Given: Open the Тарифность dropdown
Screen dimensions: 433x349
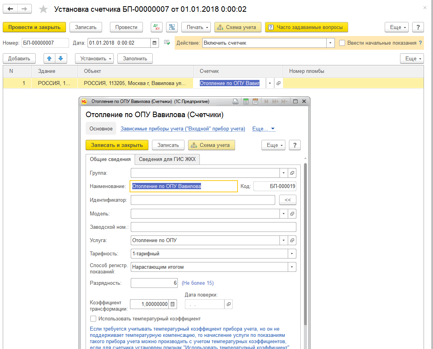Looking at the screenshot, I should click(292, 254).
